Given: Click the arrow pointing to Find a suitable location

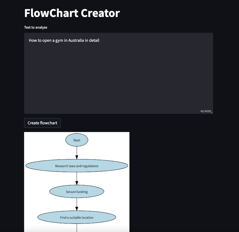Looking at the screenshot, I should [x=76, y=204].
